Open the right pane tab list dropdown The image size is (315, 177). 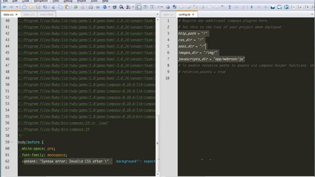(x=312, y=14)
